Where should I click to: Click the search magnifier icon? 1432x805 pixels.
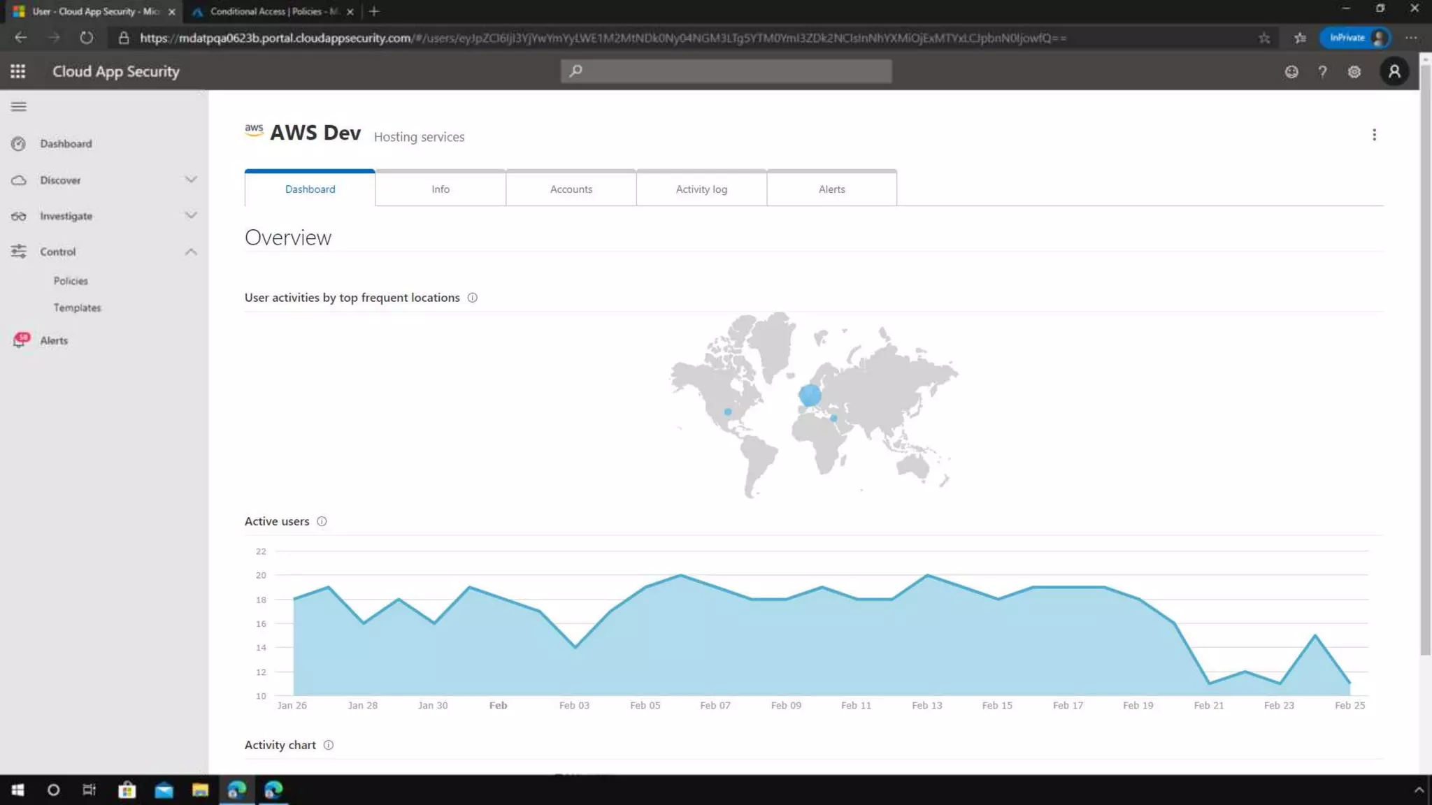tap(575, 71)
